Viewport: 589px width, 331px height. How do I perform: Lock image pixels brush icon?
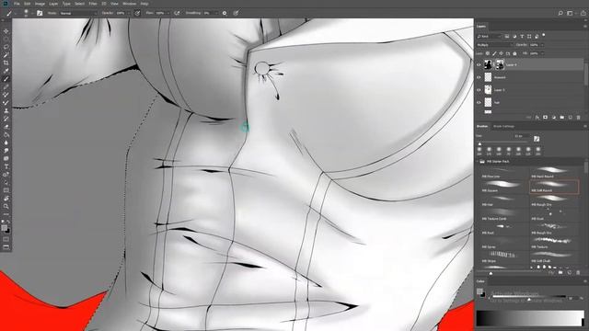point(494,53)
